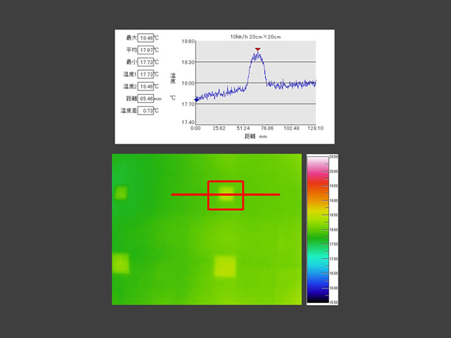Click the left end of red profile line
This screenshot has height=338, width=451.
[x=172, y=195]
